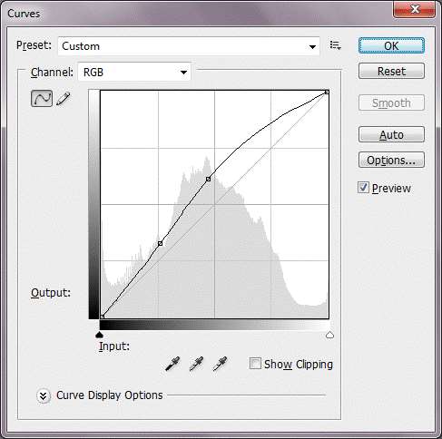Screen dimensions: 442x439
Task: Click the Auto button
Action: [391, 134]
